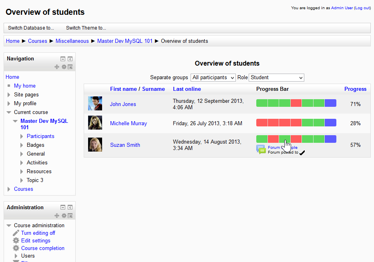Open the Switch Theme to menu
The height and width of the screenshot is (262, 374).
[x=86, y=28]
